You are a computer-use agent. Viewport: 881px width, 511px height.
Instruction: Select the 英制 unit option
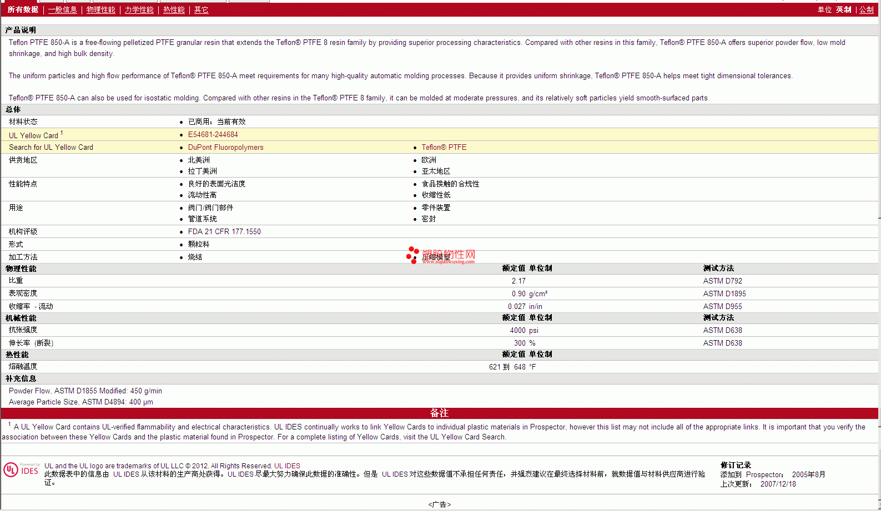843,10
